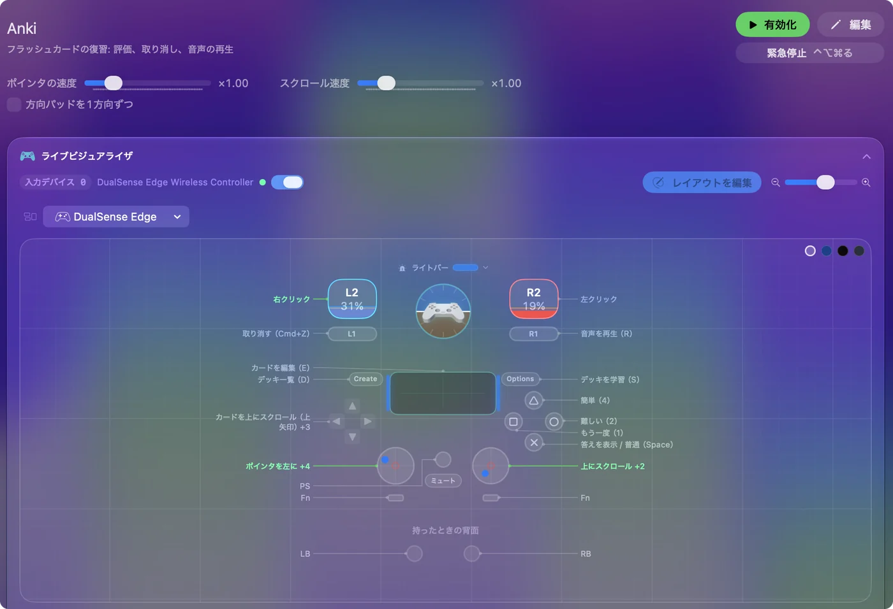The width and height of the screenshot is (893, 609).
Task: Click the 編集 button
Action: click(850, 25)
